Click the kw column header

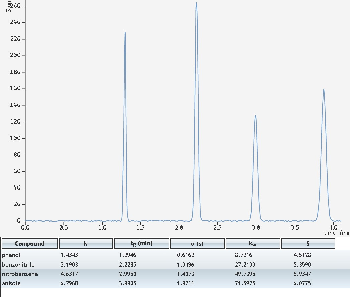click(x=252, y=243)
